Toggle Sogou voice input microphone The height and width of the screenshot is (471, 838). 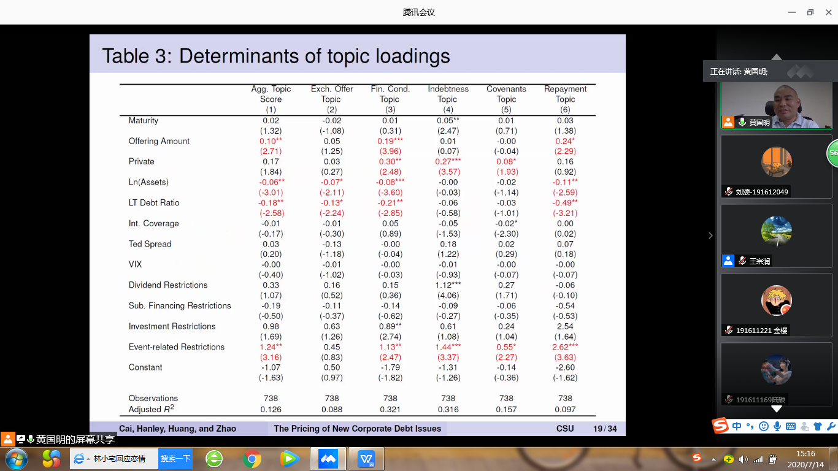tap(777, 426)
